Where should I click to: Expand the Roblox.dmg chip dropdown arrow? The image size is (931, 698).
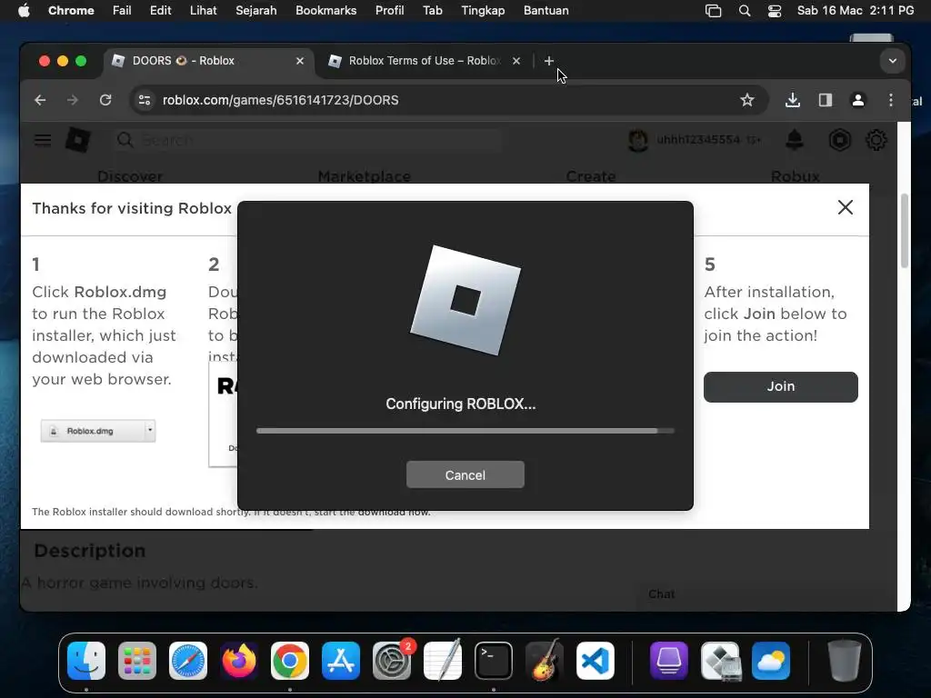tap(150, 429)
